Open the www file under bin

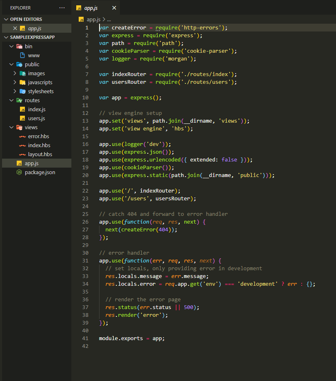click(x=34, y=55)
